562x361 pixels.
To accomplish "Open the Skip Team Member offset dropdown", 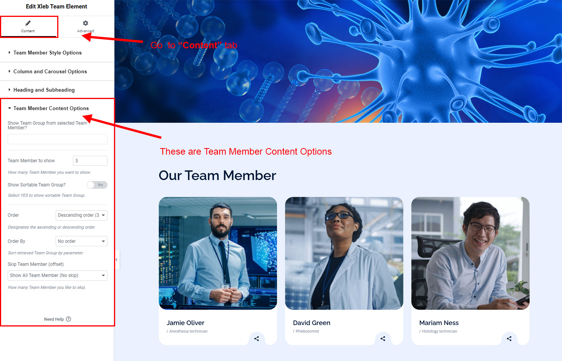I will coord(58,275).
